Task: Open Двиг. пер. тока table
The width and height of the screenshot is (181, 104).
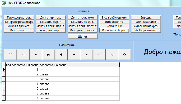Action: click(x=51, y=17)
